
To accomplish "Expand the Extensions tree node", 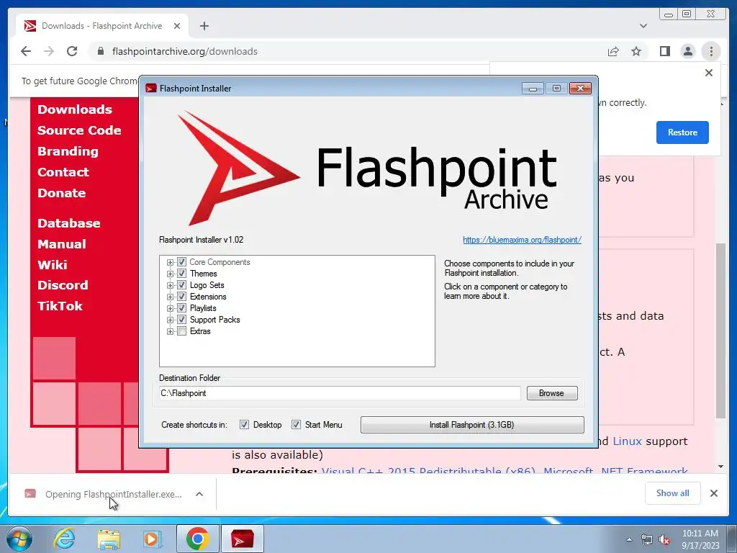I will pyautogui.click(x=170, y=297).
